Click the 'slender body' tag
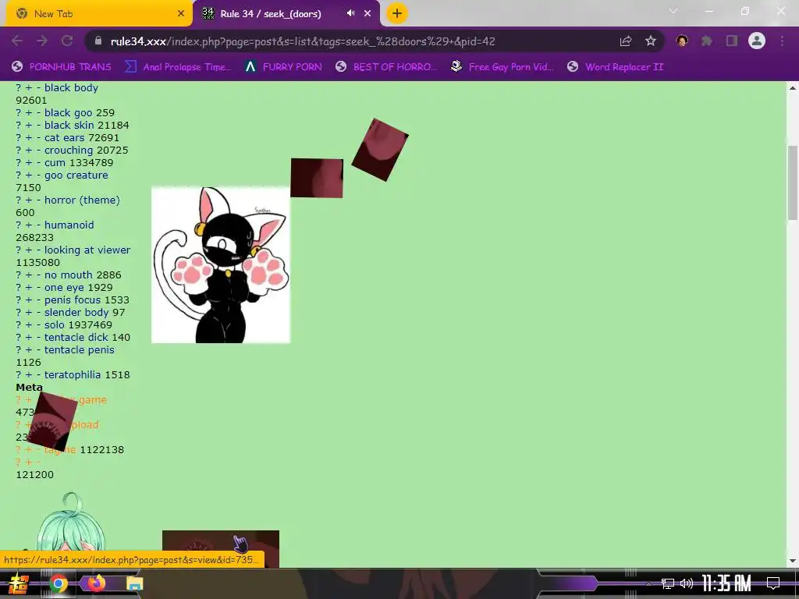Screen dimensions: 799x599 tap(76, 312)
